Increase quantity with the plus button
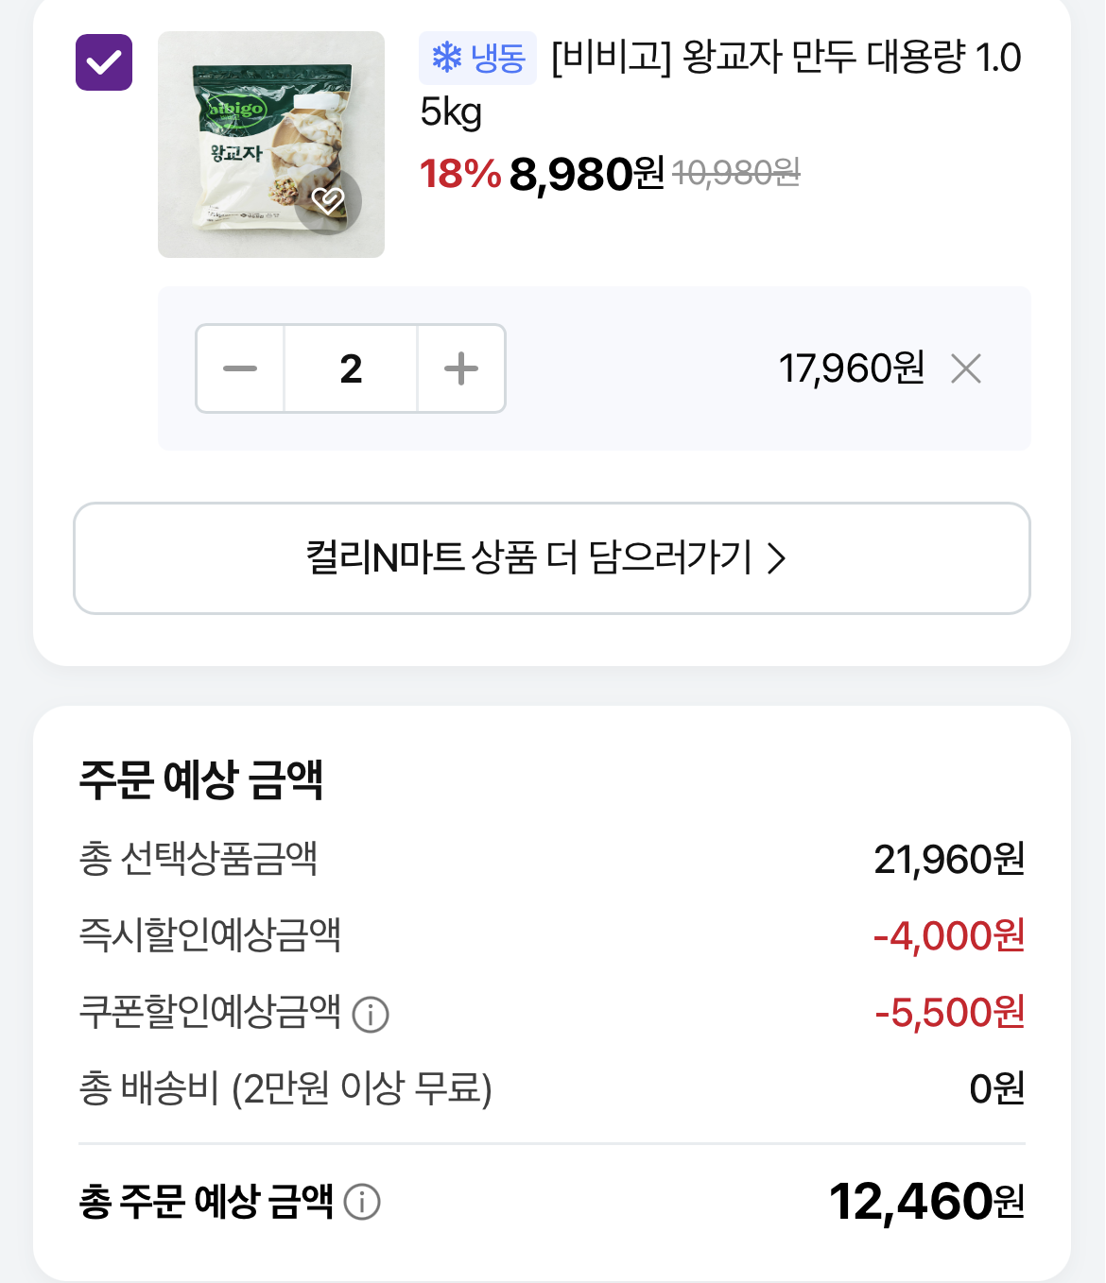This screenshot has width=1106, height=1283. pyautogui.click(x=461, y=368)
